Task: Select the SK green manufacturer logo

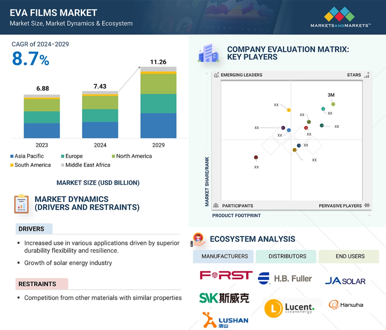Action: pos(224,298)
